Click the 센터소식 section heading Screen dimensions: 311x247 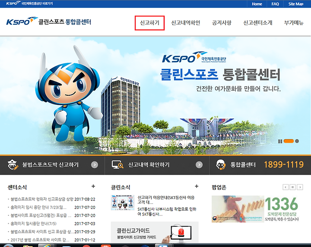point(17,187)
